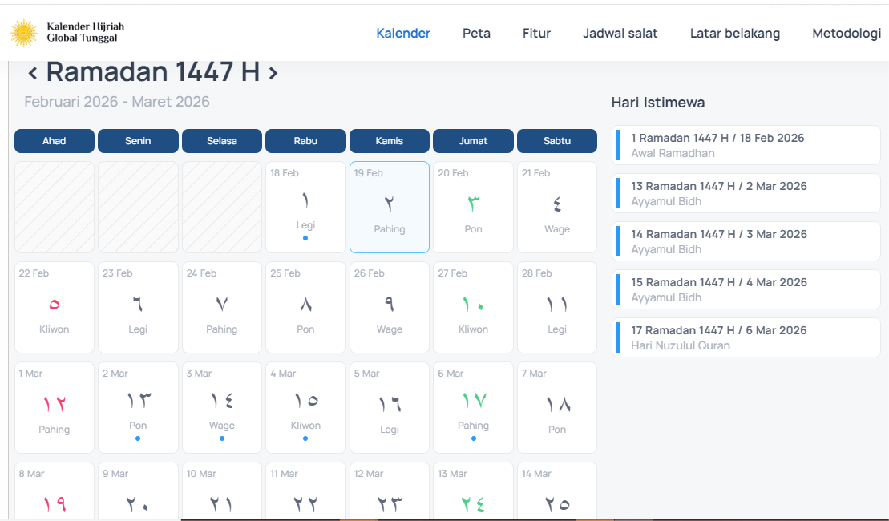This screenshot has width=889, height=521.
Task: Click the 20 Feb Jumat Pon cell
Action: click(x=473, y=207)
